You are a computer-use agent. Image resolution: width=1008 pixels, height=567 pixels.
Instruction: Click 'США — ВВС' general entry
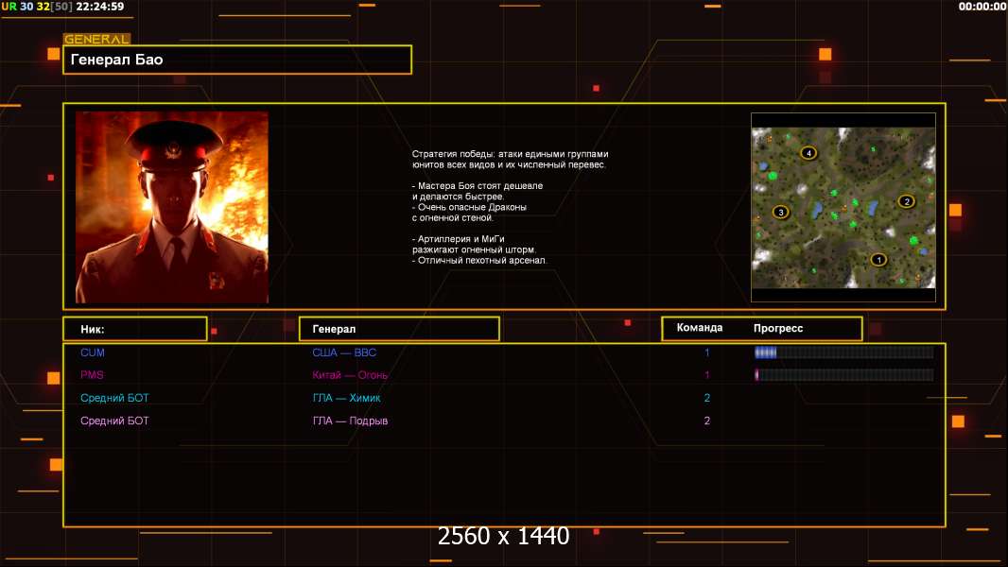(344, 352)
